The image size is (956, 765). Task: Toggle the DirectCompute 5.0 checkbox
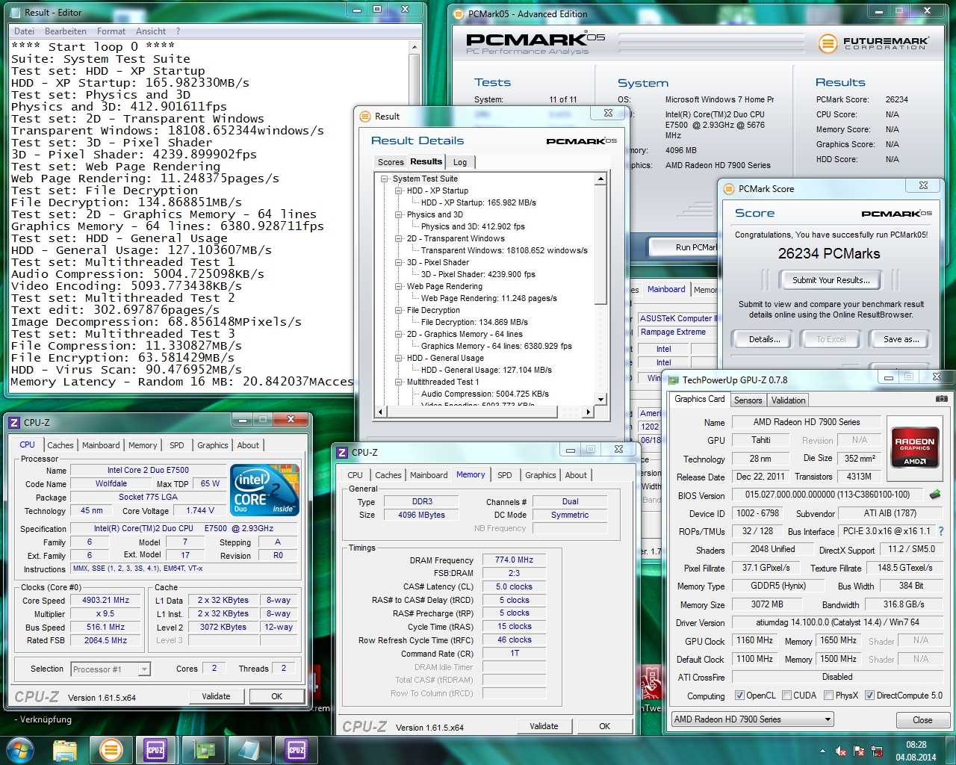pyautogui.click(x=869, y=696)
